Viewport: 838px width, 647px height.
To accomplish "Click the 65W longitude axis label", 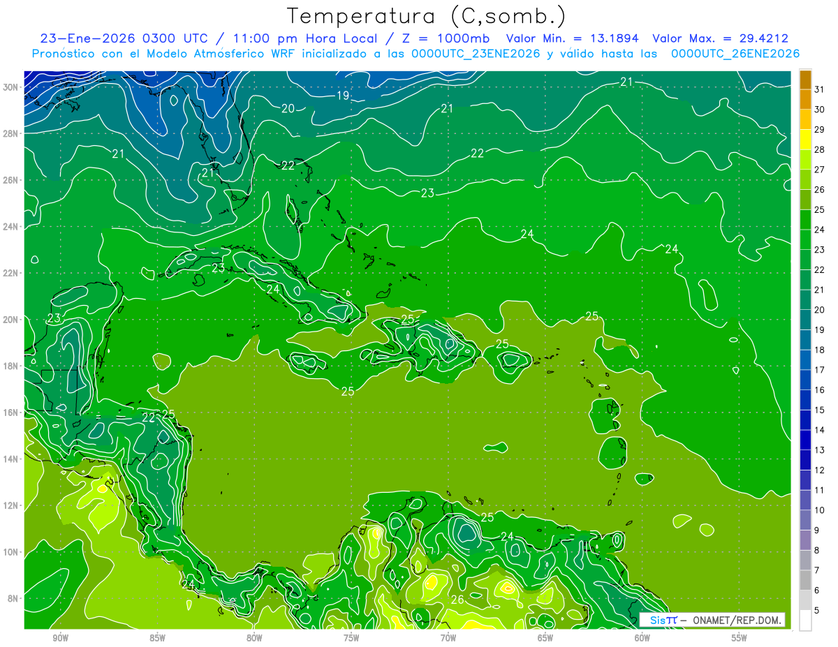I will point(545,638).
